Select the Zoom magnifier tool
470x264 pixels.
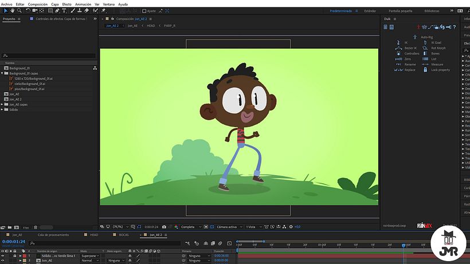[19, 11]
